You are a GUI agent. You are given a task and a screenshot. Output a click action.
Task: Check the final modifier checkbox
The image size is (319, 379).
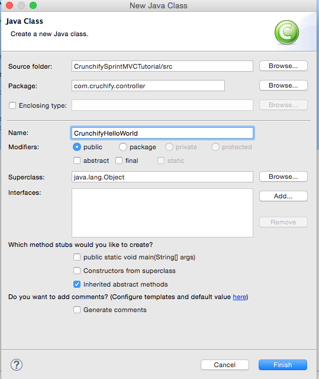119,160
